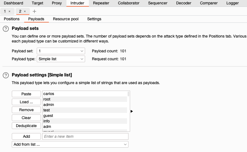The width and height of the screenshot is (247, 152).
Task: Select Intruder attack tab 2
Action: pyautogui.click(x=20, y=11)
